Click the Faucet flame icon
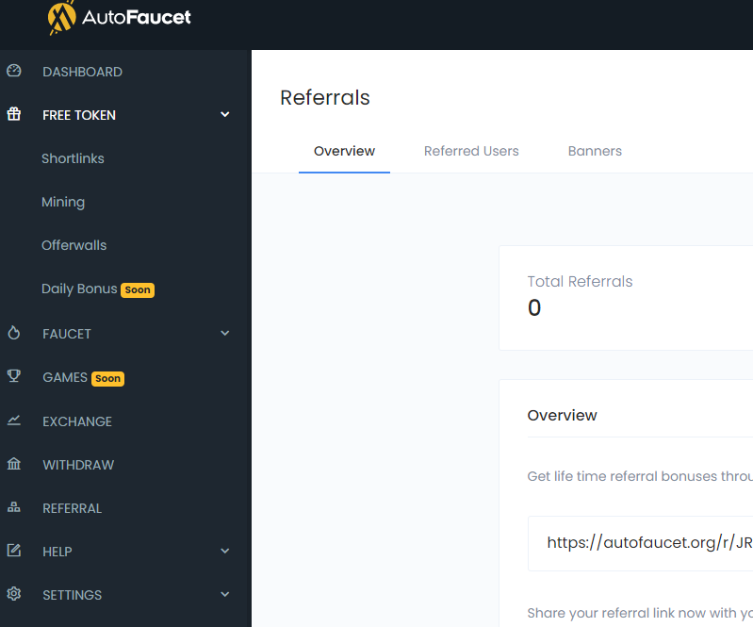 click(x=13, y=334)
